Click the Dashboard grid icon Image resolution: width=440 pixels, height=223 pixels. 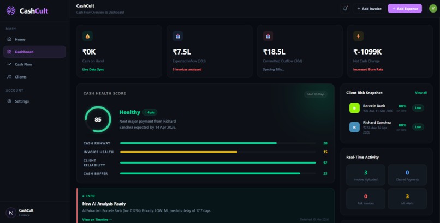click(9, 52)
